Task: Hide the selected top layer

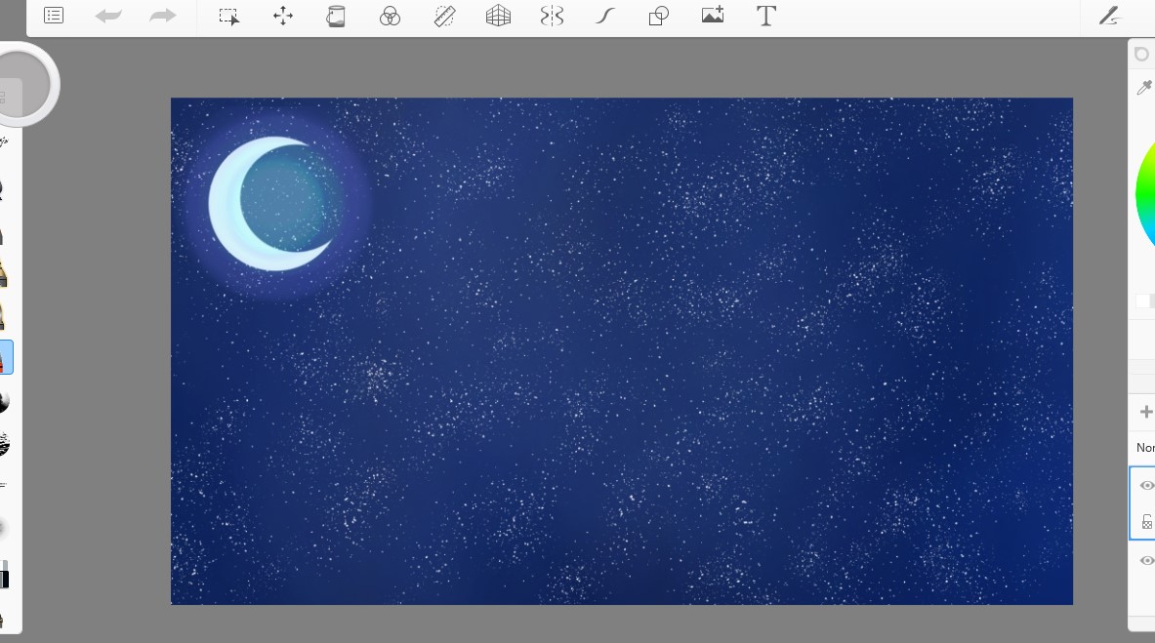Action: 1147,485
